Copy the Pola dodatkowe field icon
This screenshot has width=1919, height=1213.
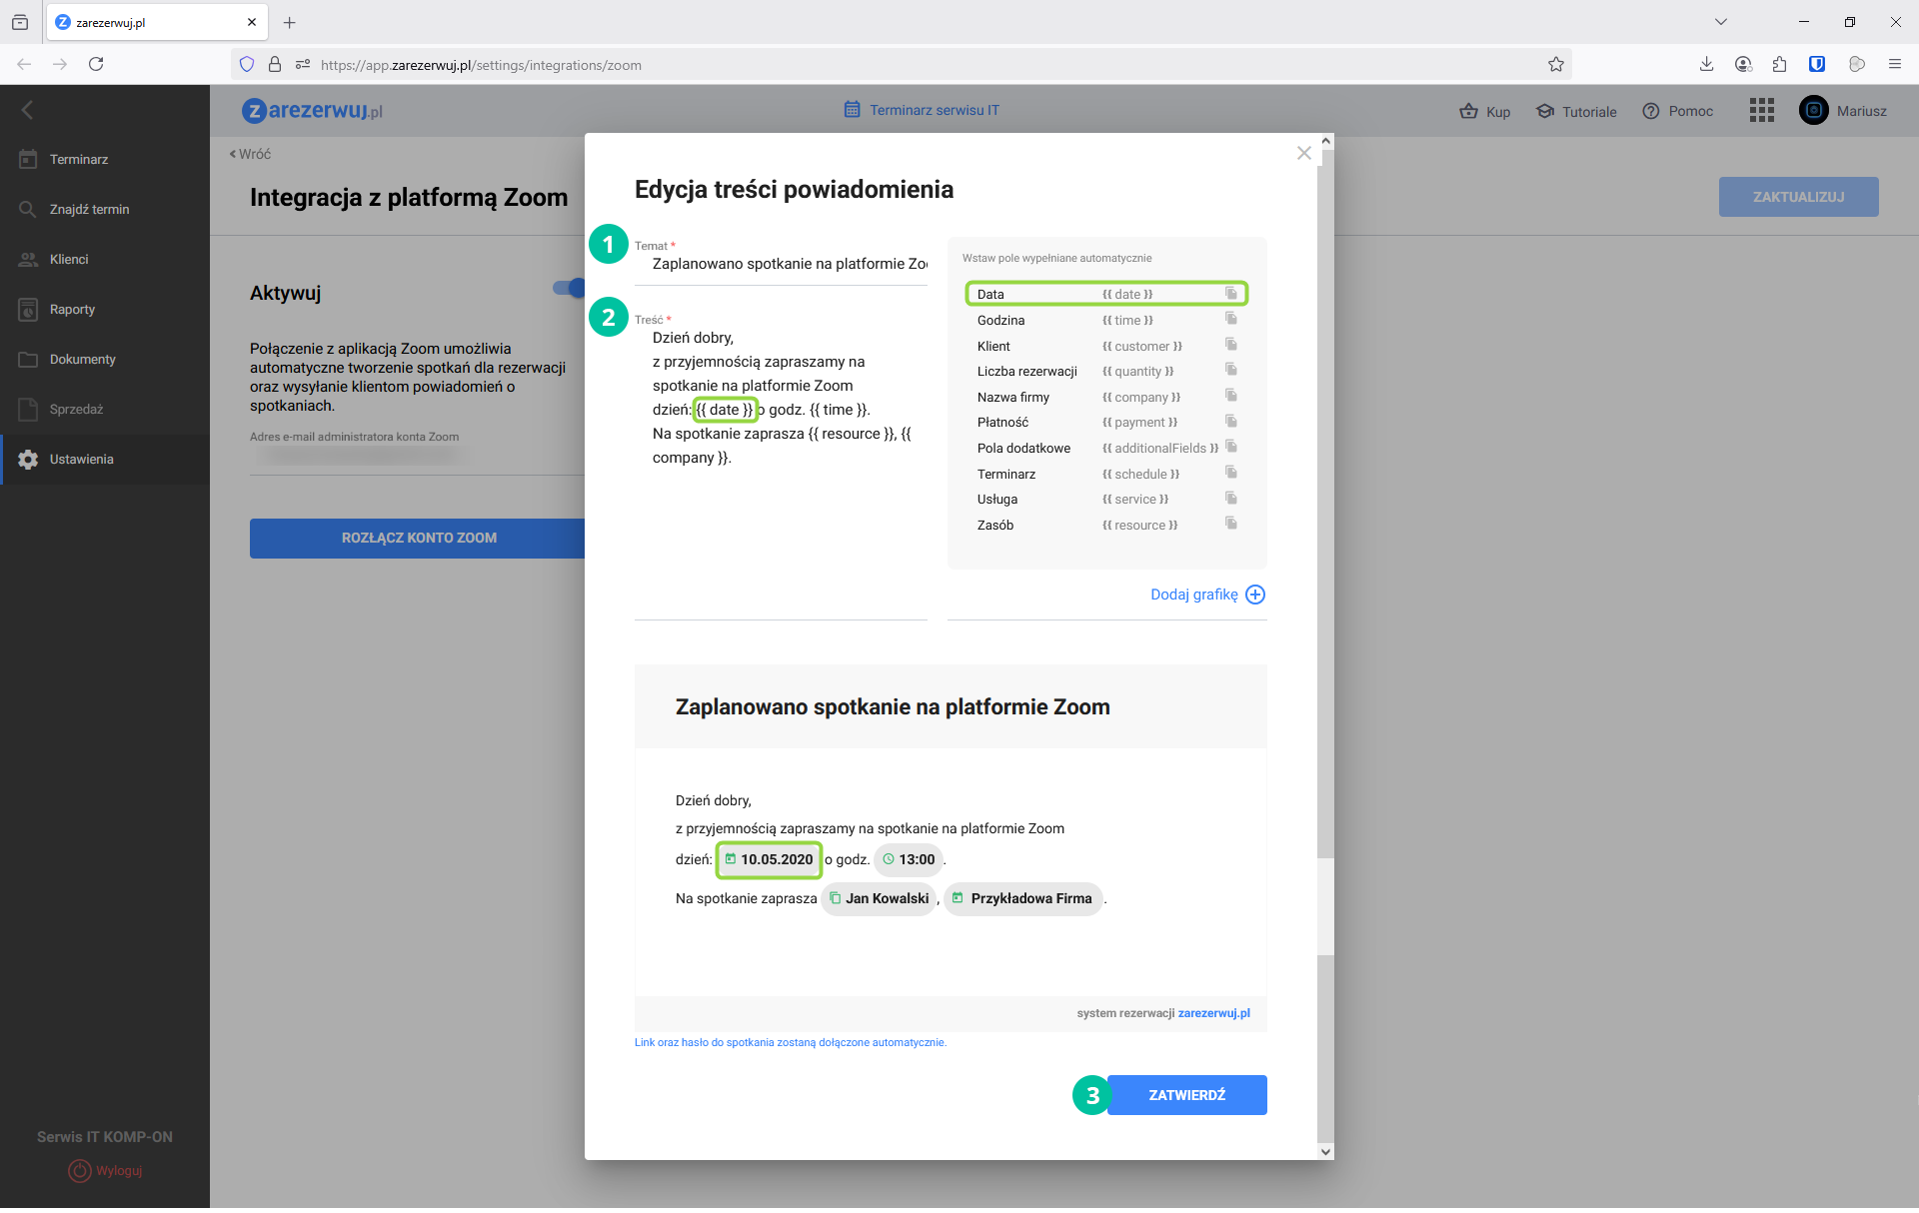tap(1231, 447)
